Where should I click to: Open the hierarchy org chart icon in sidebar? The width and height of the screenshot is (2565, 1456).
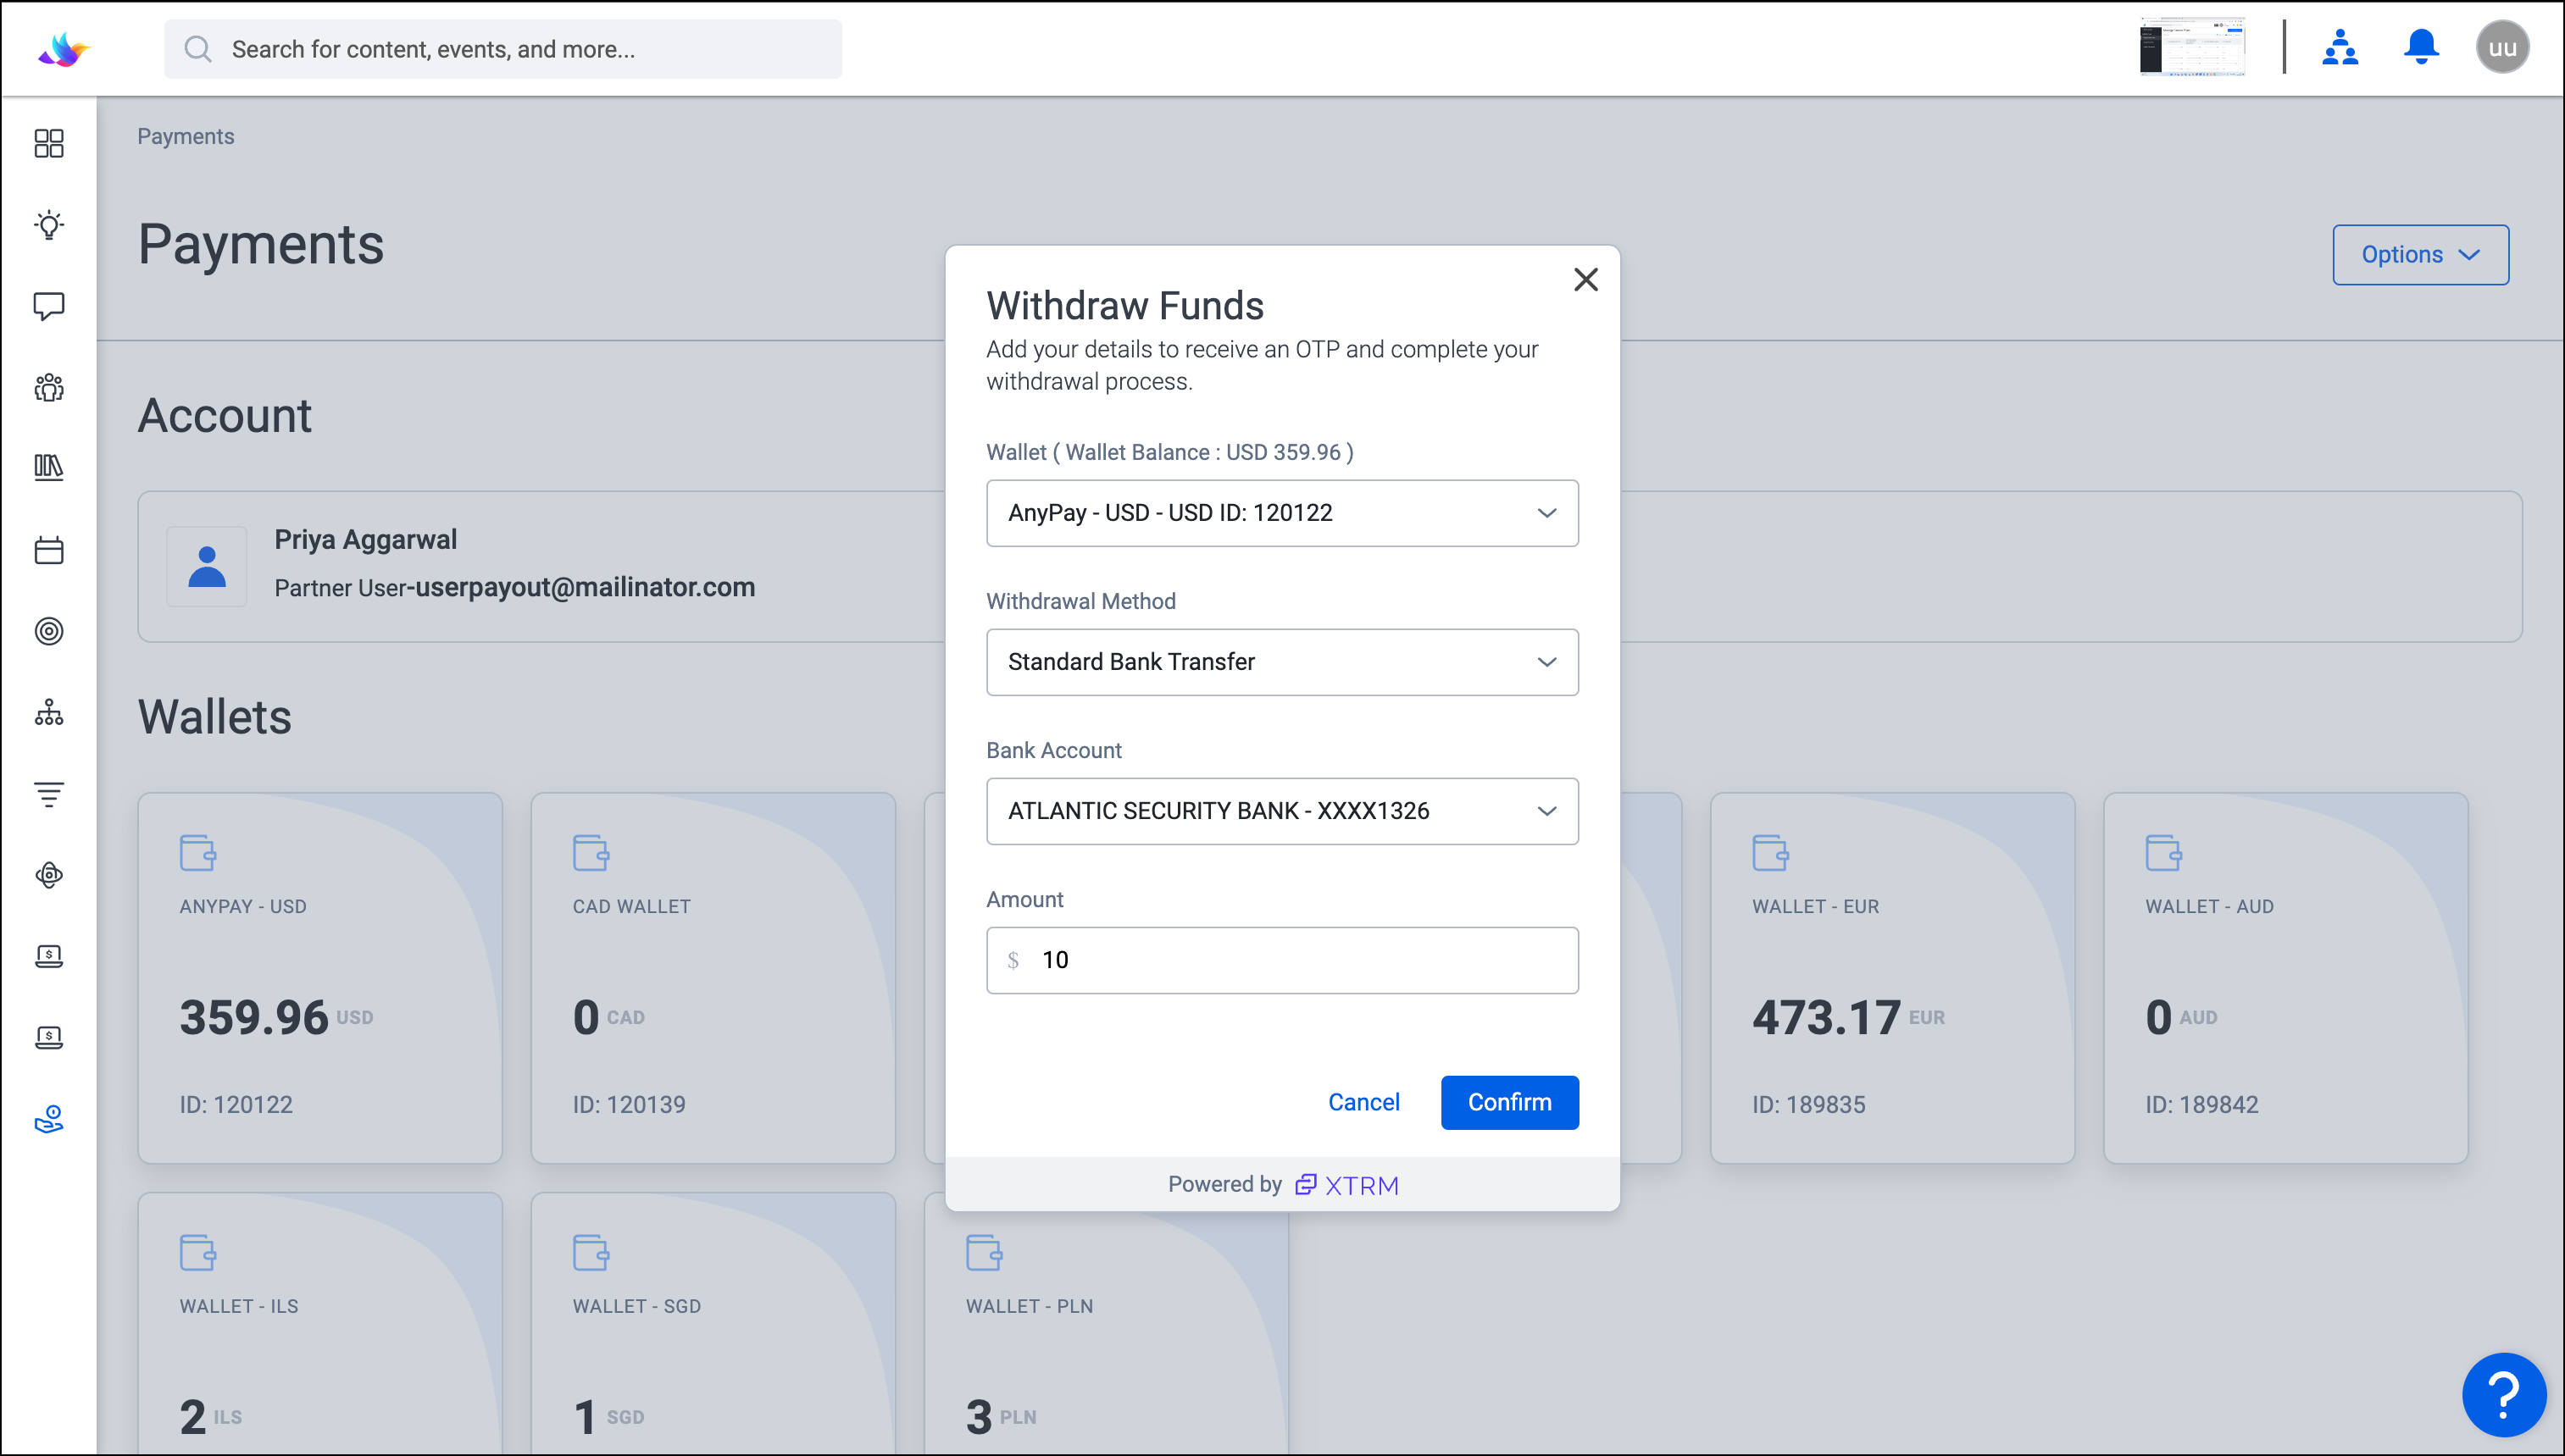(49, 712)
